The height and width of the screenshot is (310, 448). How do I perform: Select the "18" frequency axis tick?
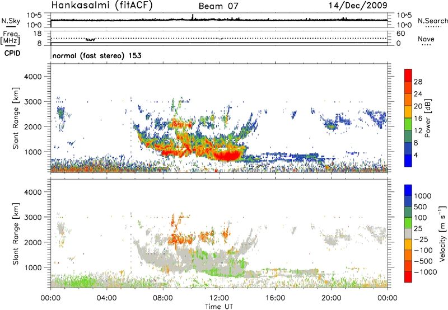coord(38,33)
